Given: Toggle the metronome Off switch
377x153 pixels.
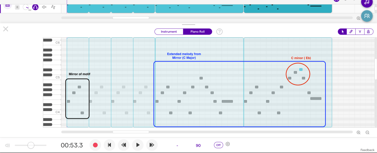Looking at the screenshot, I should click(x=219, y=145).
